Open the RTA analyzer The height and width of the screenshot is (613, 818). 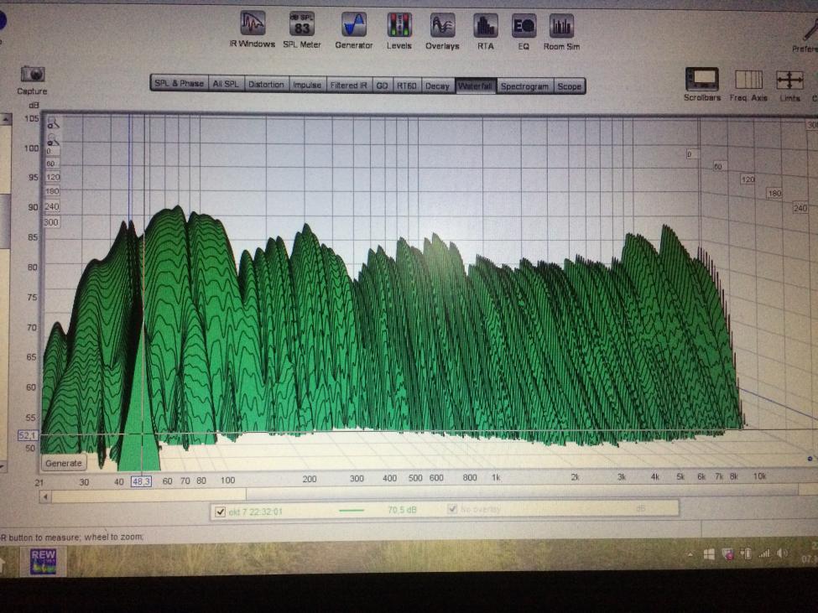click(485, 25)
